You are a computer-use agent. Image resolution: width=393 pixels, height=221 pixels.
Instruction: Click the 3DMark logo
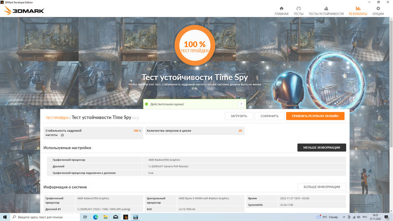pyautogui.click(x=24, y=11)
